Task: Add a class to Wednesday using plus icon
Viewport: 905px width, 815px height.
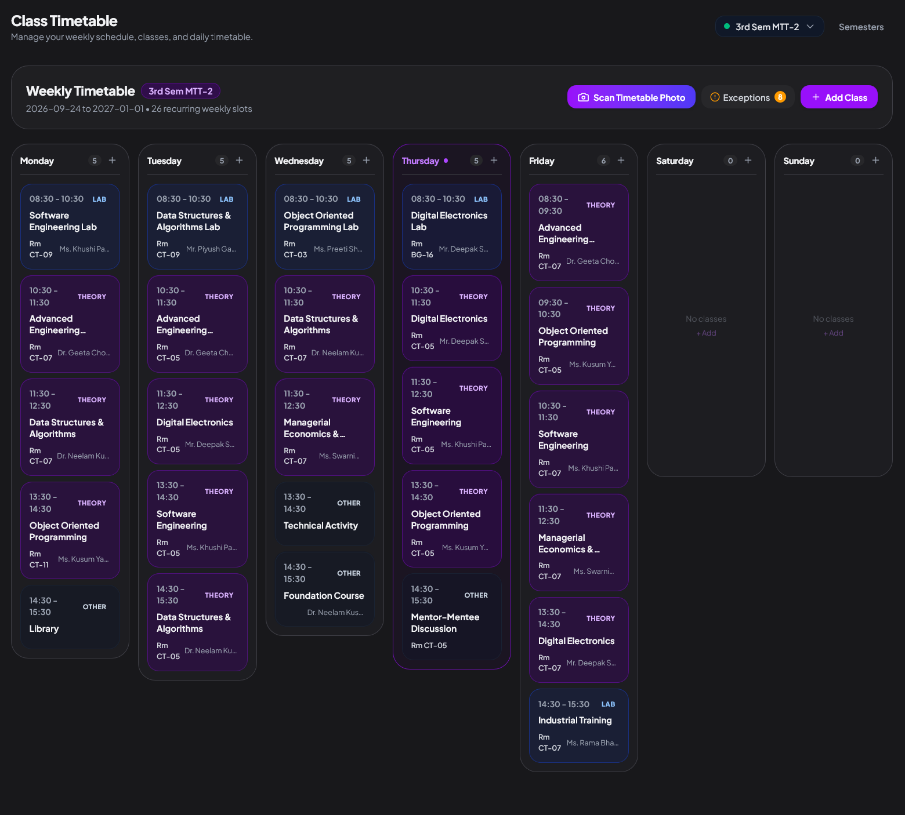Action: point(367,161)
